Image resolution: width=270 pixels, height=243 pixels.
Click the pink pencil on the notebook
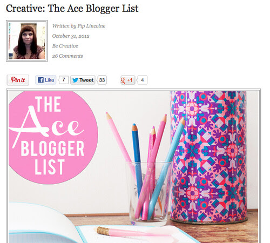(x=133, y=233)
